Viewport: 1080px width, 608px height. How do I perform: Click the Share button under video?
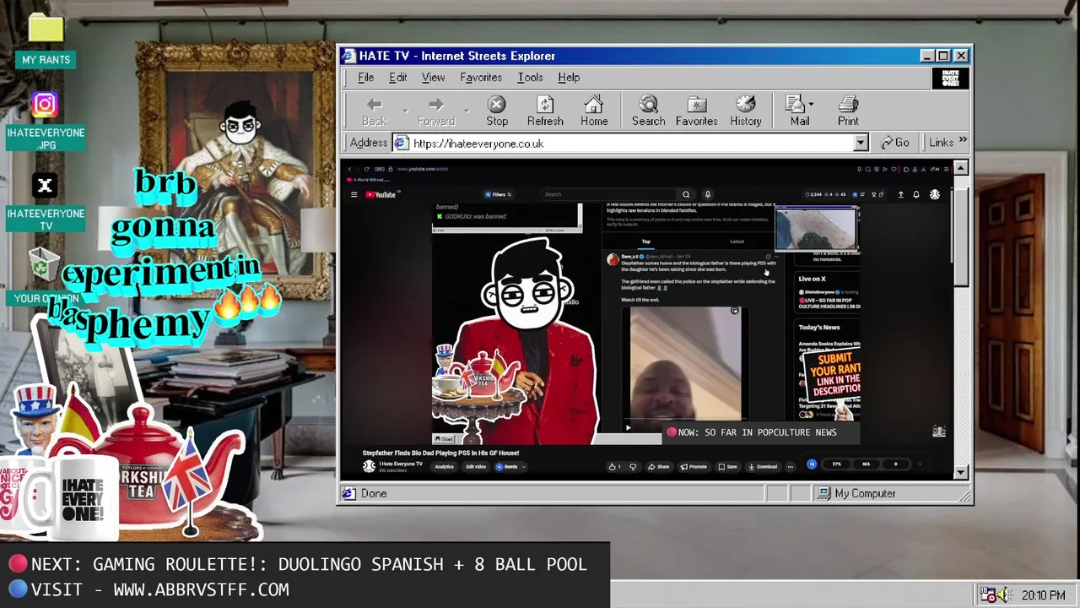(x=659, y=466)
